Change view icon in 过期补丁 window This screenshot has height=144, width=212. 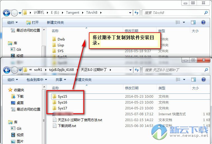178,80
